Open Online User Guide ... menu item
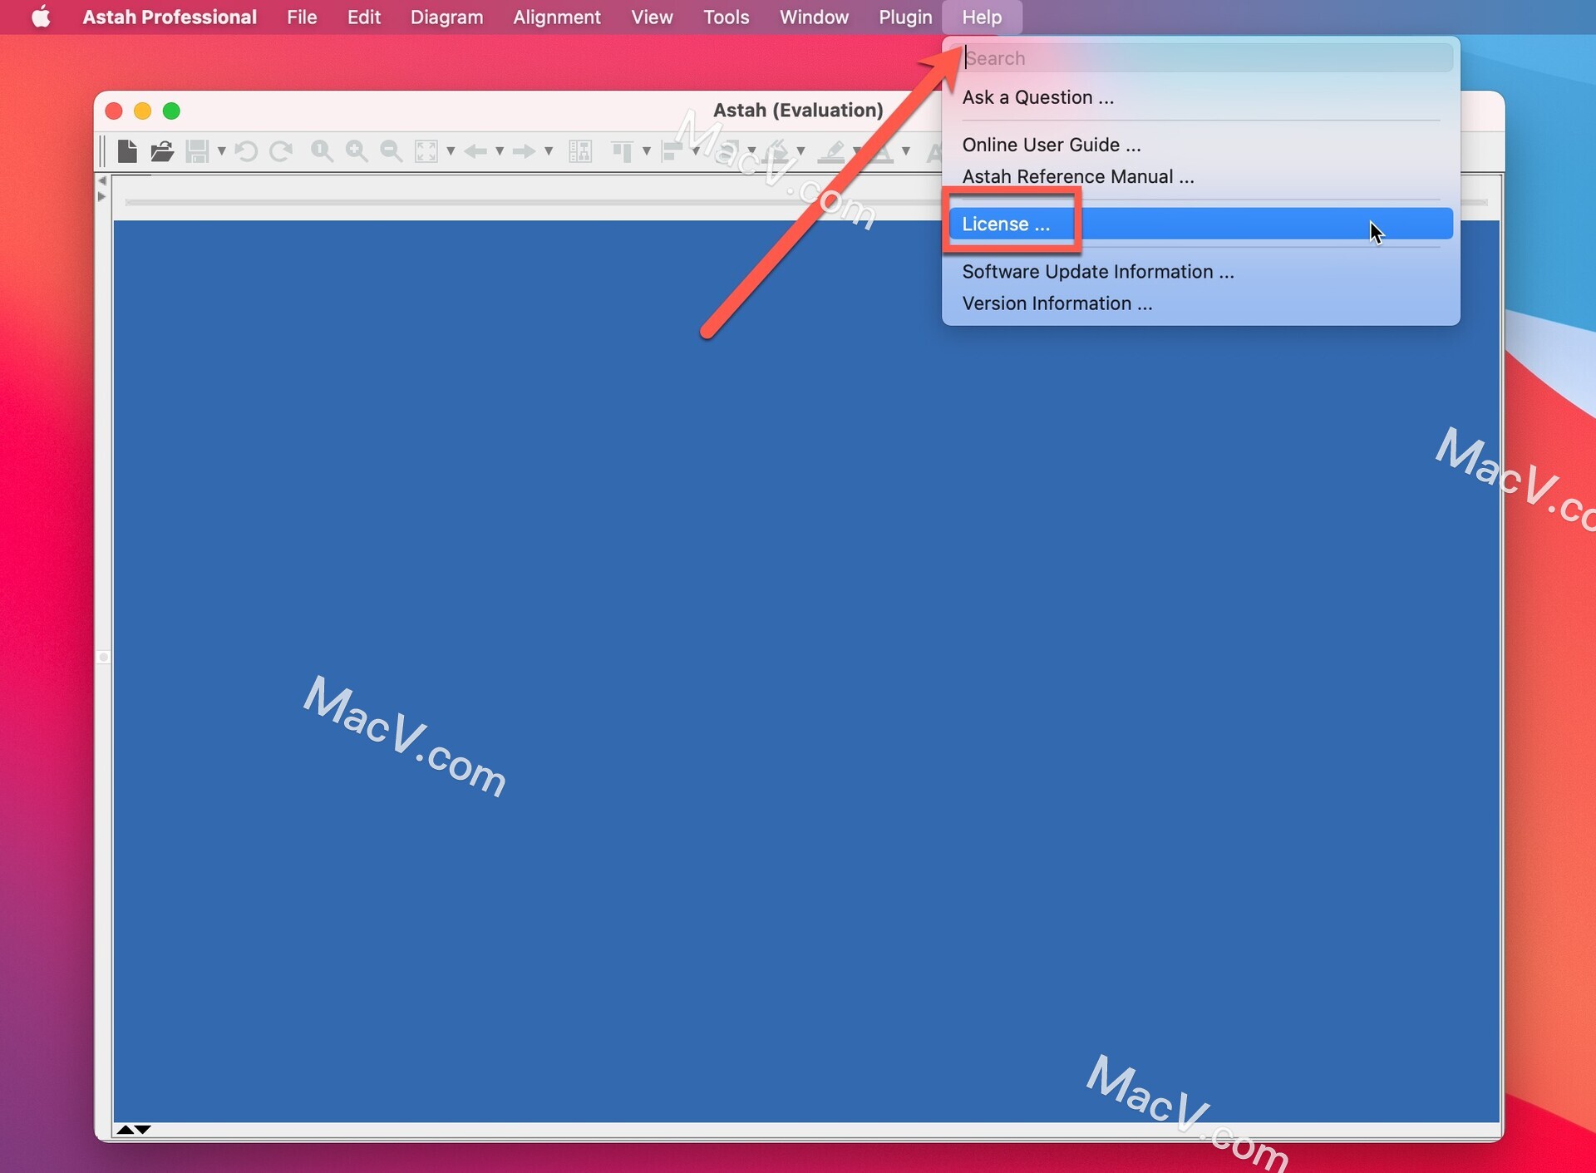 tap(1201, 145)
